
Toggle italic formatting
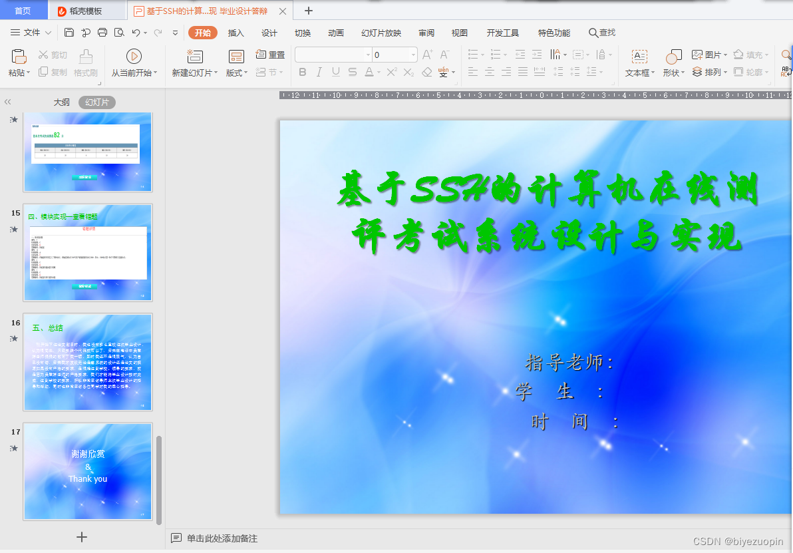[320, 72]
